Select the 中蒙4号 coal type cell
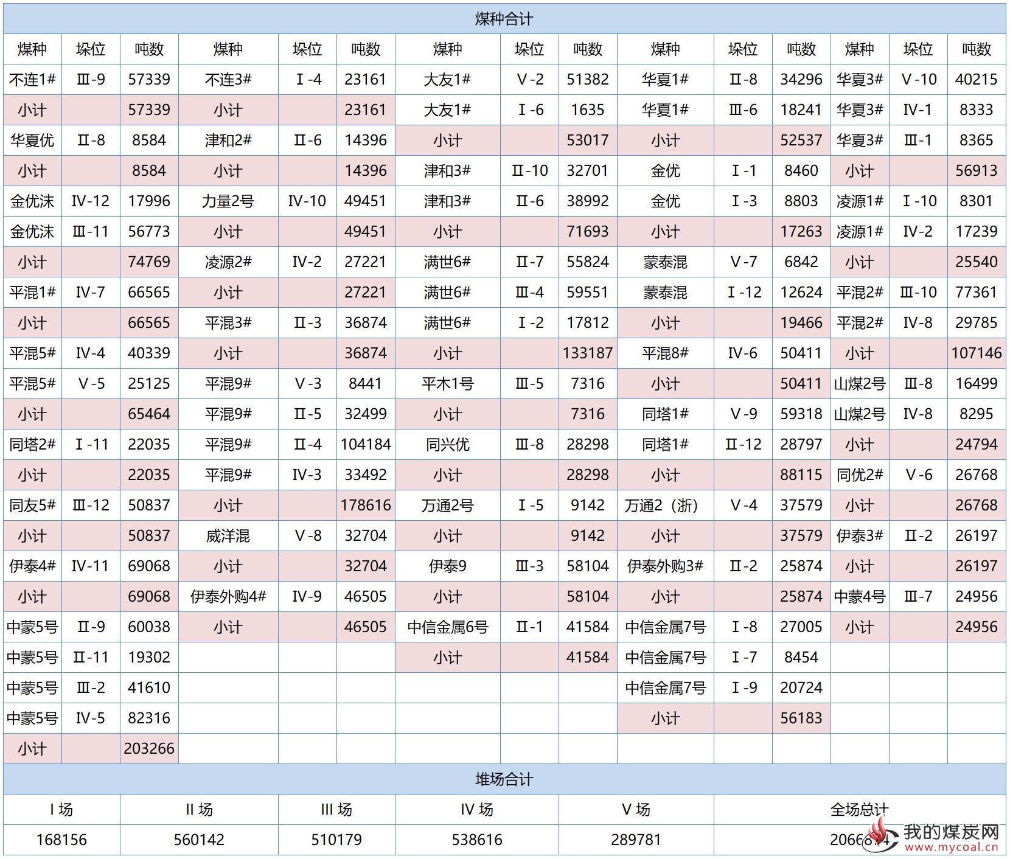The height and width of the screenshot is (859, 1010). (x=860, y=596)
